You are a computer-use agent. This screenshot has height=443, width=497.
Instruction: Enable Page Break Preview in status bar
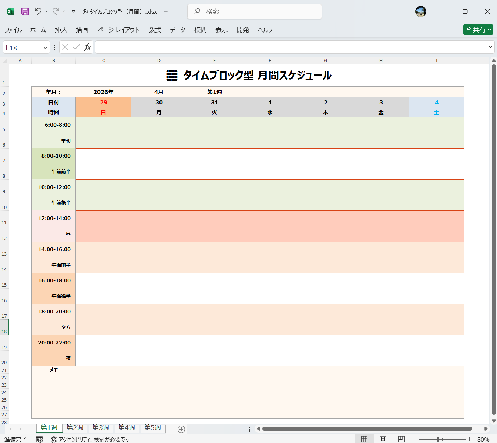click(x=401, y=439)
